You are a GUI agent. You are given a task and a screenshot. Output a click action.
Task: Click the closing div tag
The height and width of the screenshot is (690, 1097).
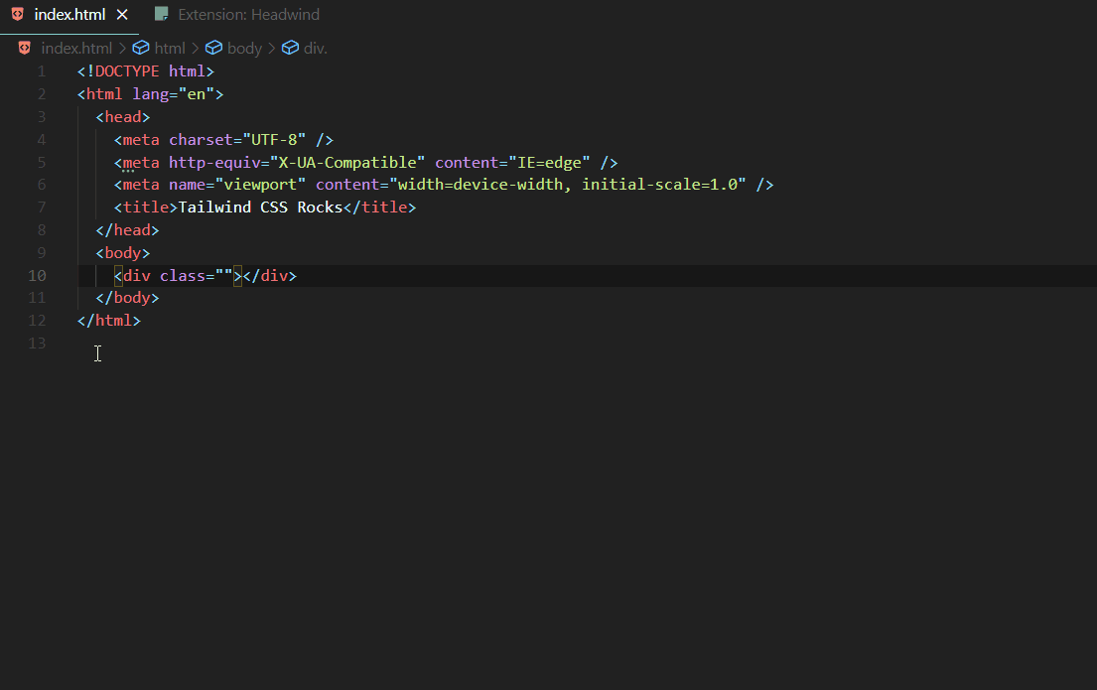[269, 276]
